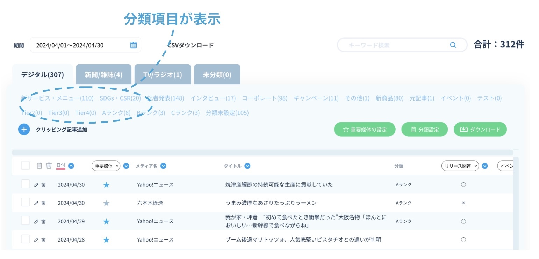This screenshot has height=259, width=539.
Task: Tick the select-all checkbox in header
Action: [26, 165]
